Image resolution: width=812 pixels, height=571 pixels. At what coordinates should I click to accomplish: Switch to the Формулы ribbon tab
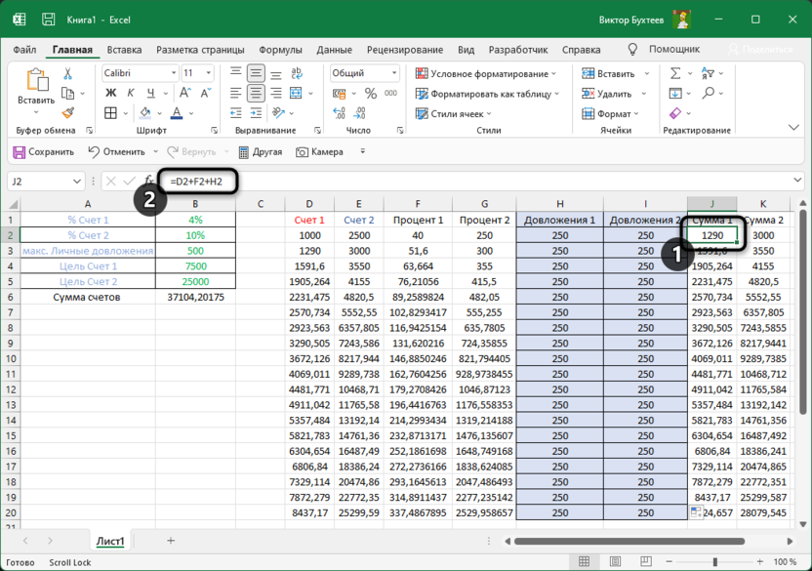coord(280,50)
